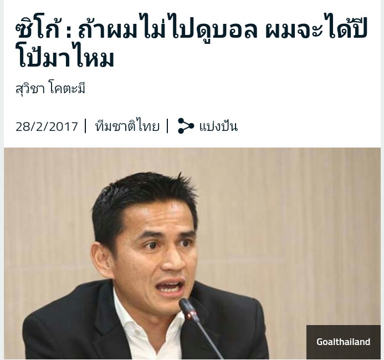
Task: Click the man's black suit jacket
Action: (x=74, y=326)
